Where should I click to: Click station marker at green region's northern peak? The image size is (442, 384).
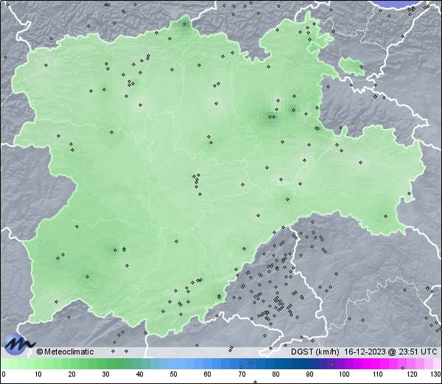click(185, 24)
